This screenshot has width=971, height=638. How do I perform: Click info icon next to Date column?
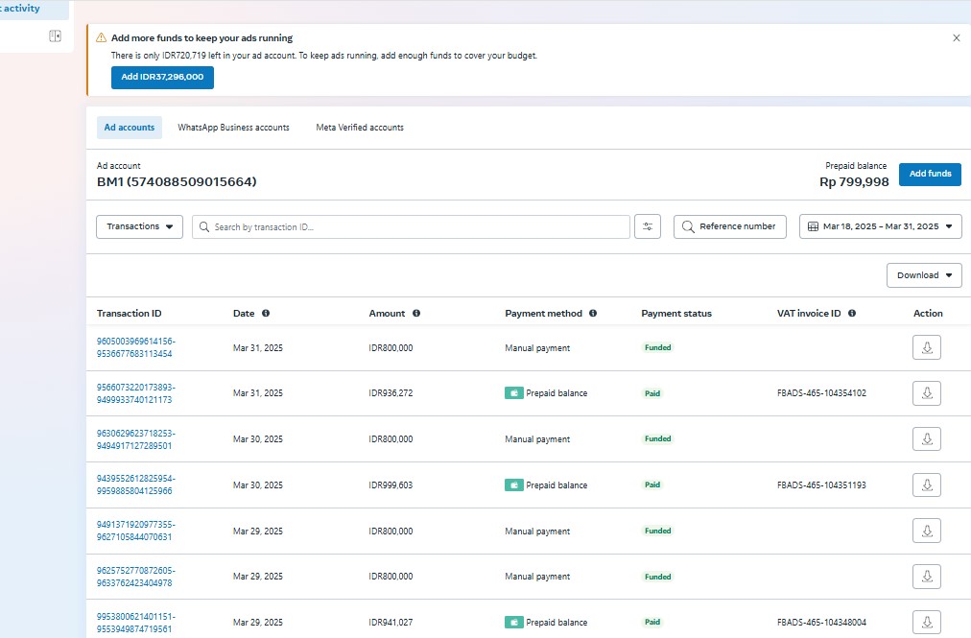(266, 314)
